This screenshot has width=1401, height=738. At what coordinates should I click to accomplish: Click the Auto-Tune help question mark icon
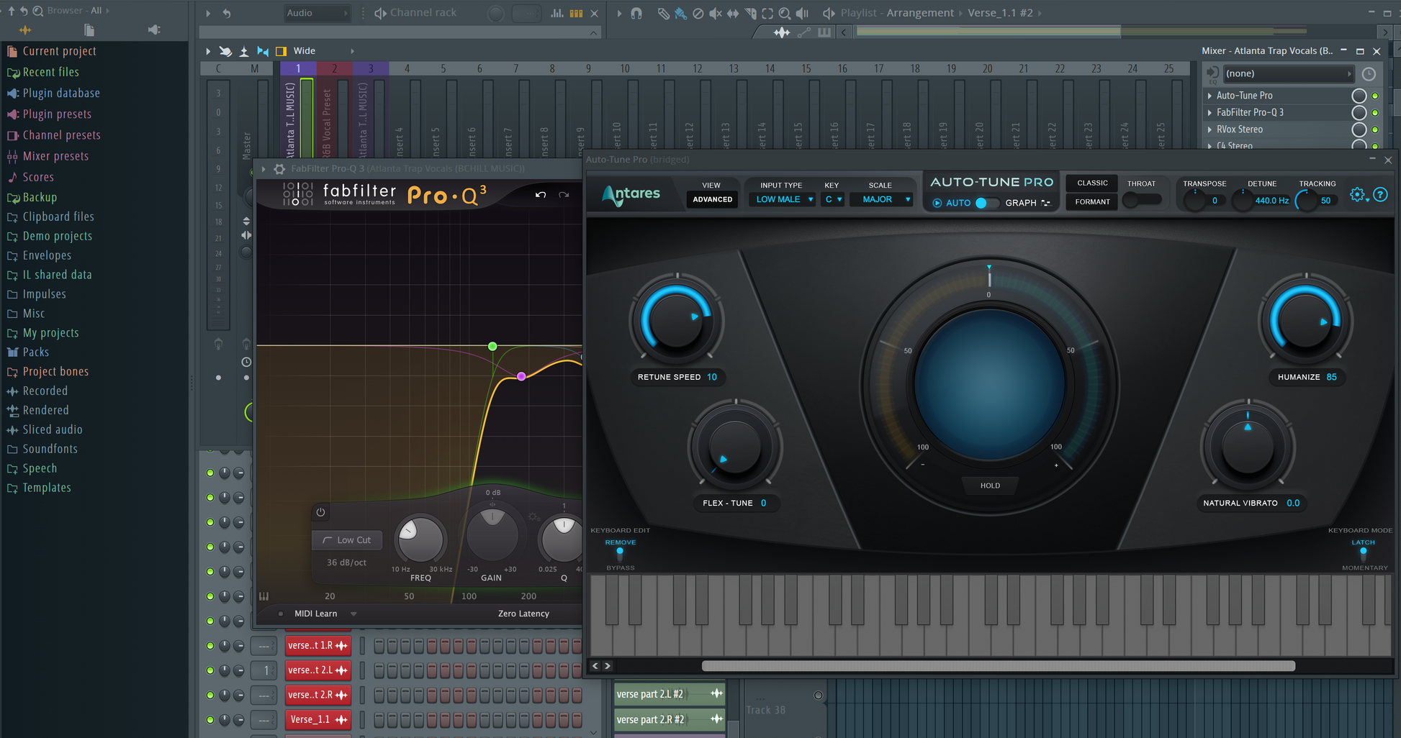click(1380, 194)
